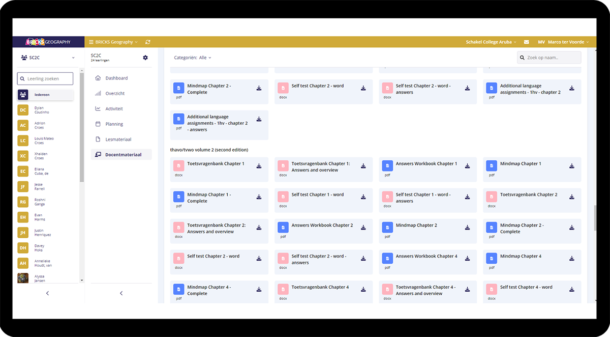This screenshot has width=610, height=337.
Task: Open the mail envelope icon
Action: 526,42
